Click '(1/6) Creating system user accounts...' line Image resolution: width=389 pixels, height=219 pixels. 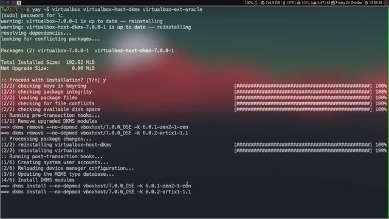[x=55, y=162]
